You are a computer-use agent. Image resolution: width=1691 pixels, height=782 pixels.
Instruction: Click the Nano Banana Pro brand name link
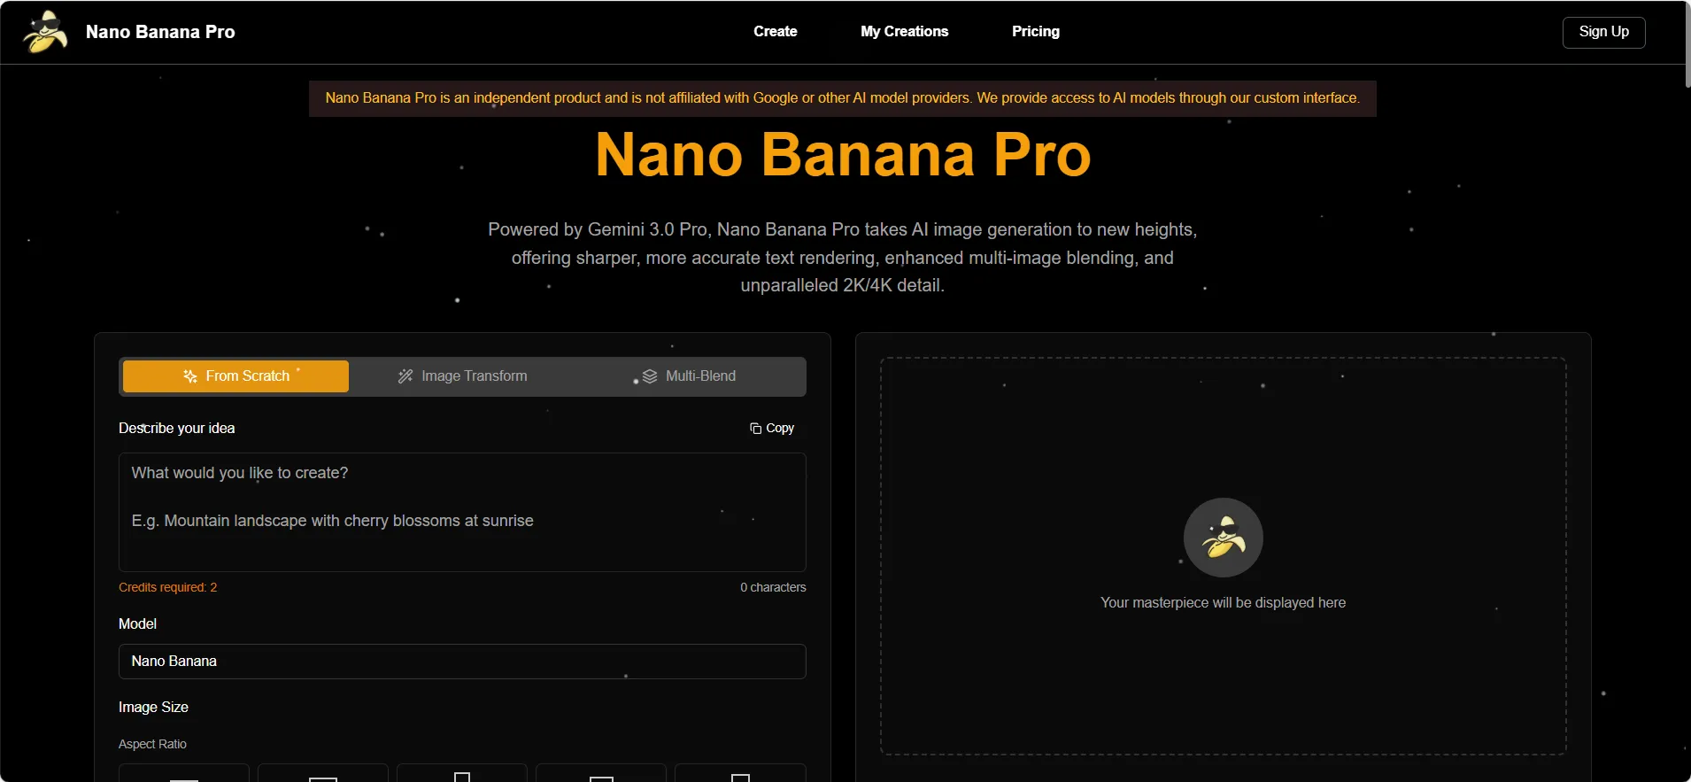coord(160,33)
